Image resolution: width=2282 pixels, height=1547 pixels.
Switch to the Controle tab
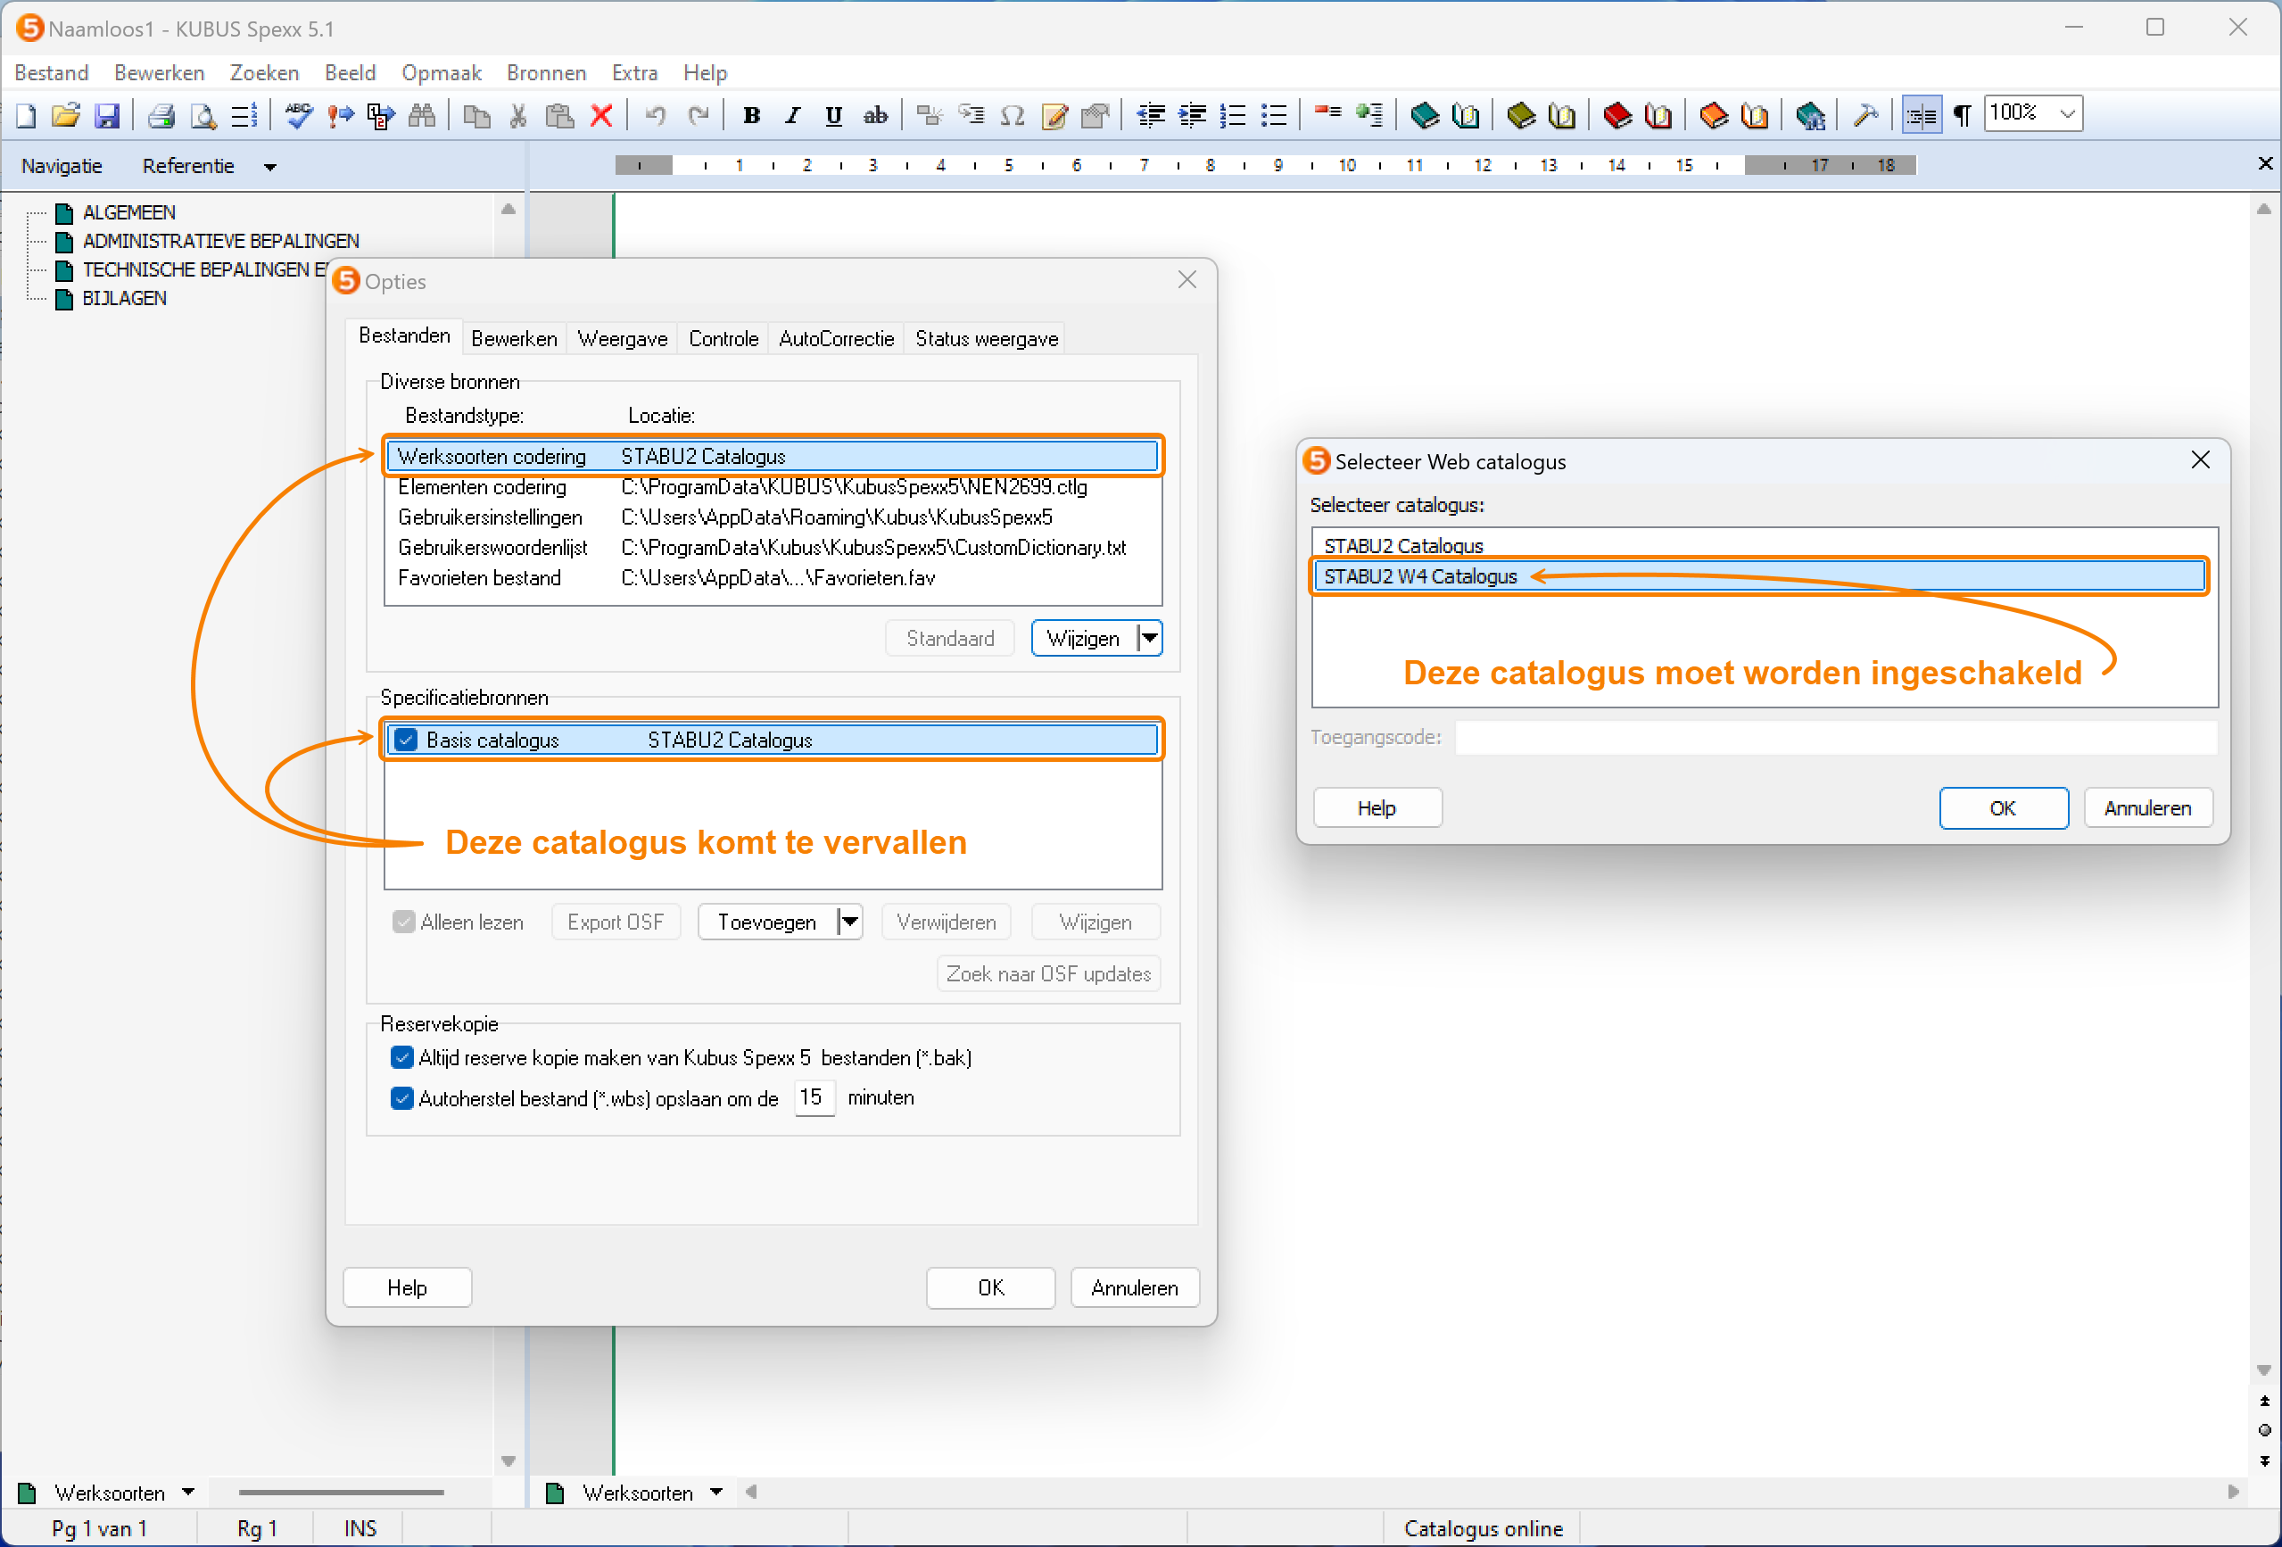(x=723, y=339)
